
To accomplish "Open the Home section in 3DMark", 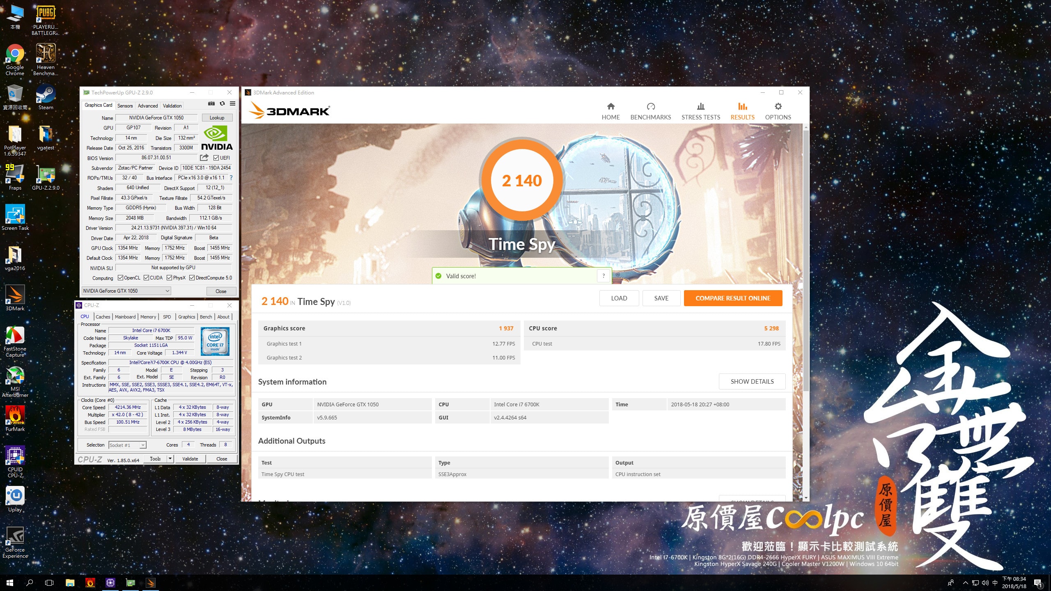I will (610, 111).
